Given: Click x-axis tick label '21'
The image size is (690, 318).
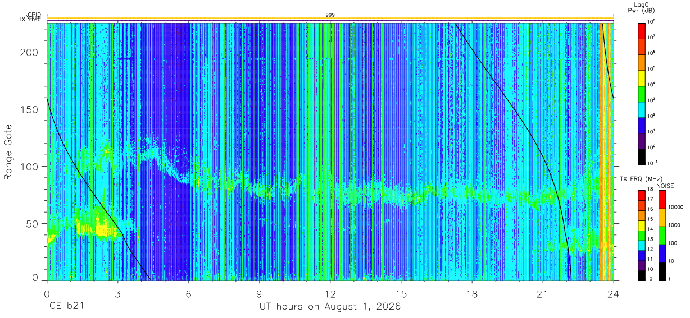Looking at the screenshot, I should pyautogui.click(x=543, y=293).
